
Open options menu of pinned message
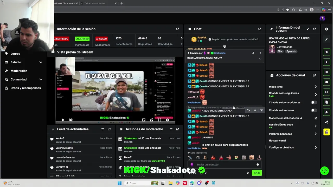tap(260, 53)
